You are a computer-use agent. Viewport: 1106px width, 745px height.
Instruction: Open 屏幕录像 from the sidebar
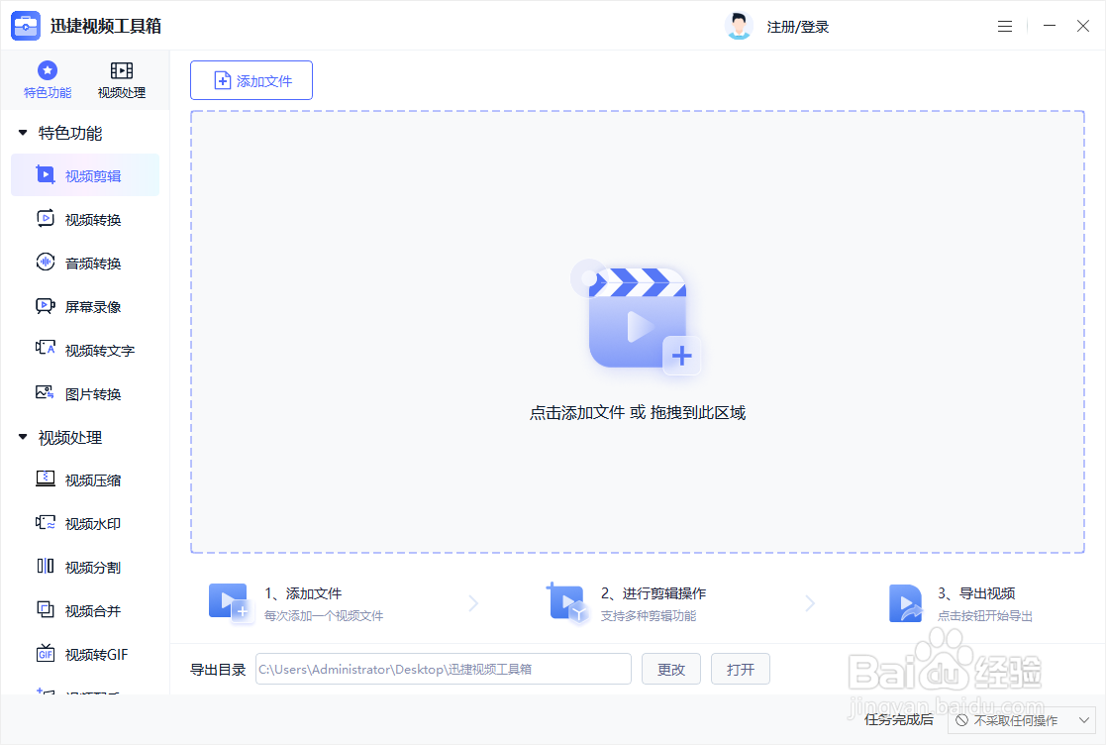click(85, 307)
